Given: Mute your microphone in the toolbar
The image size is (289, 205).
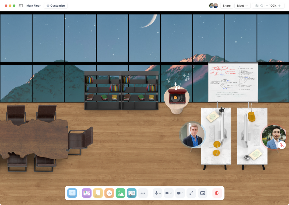Looking at the screenshot, I should [156, 193].
